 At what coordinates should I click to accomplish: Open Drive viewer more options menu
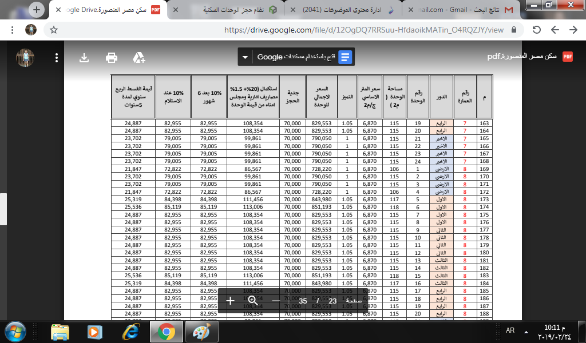(57, 57)
